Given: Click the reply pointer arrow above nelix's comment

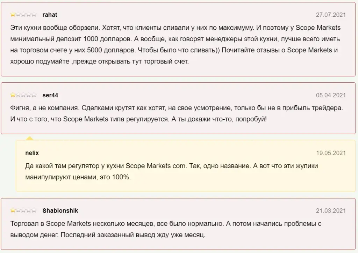Looking at the screenshot, I should coord(30,138).
